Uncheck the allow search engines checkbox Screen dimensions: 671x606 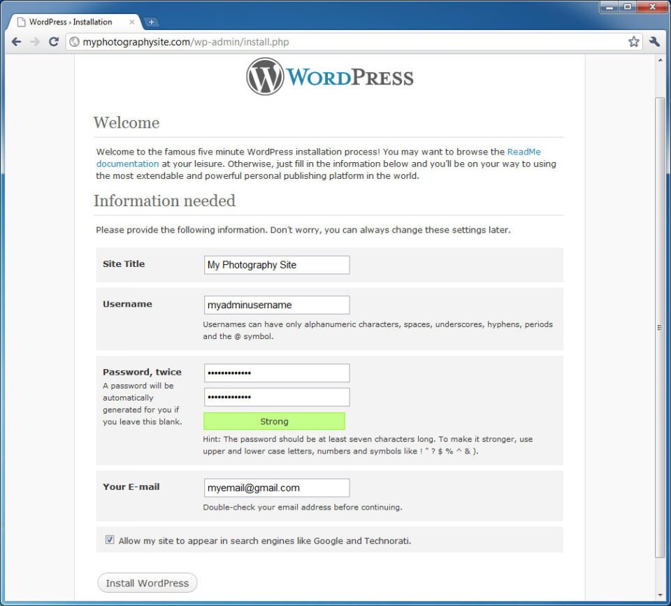pos(110,540)
